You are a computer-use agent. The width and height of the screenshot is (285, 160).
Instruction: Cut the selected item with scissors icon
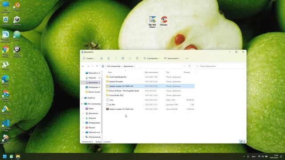pos(102,58)
